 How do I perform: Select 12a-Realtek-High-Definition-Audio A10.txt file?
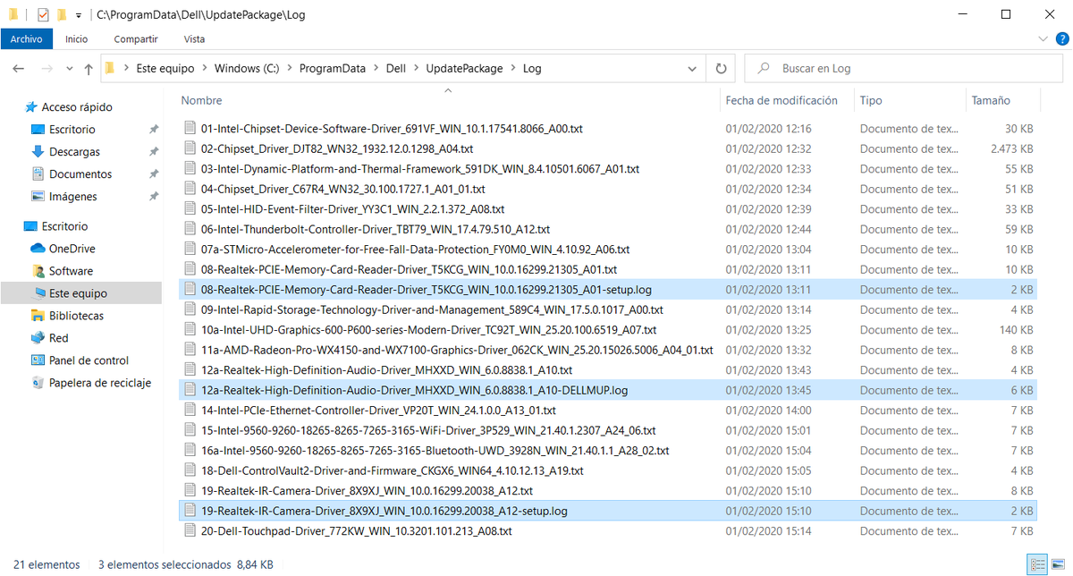pos(608,370)
